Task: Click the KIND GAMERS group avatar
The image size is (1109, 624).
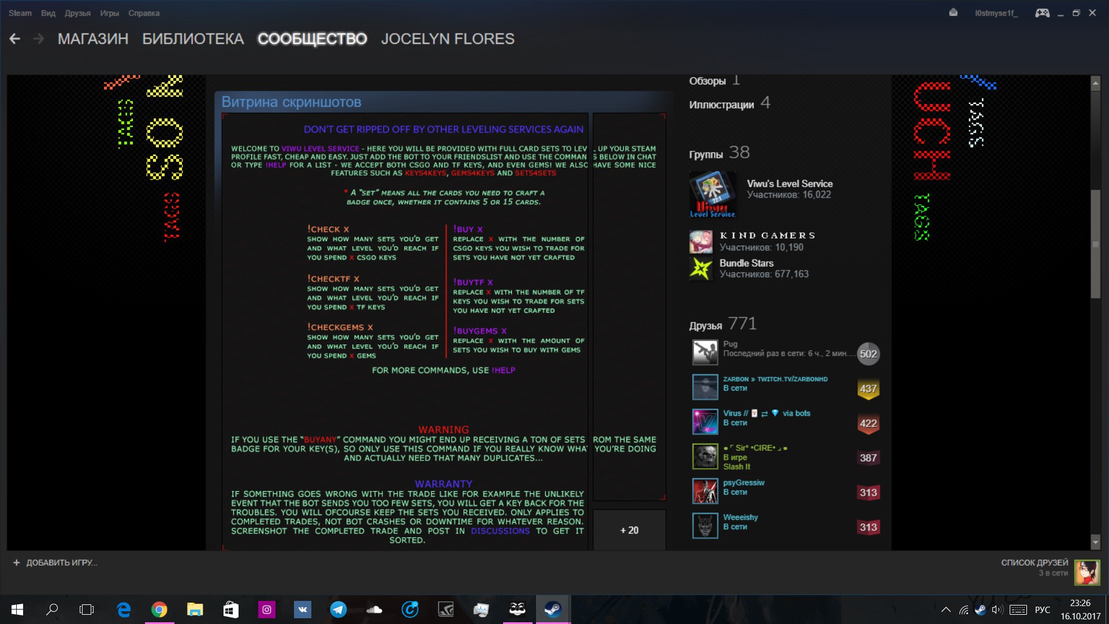Action: click(x=701, y=242)
